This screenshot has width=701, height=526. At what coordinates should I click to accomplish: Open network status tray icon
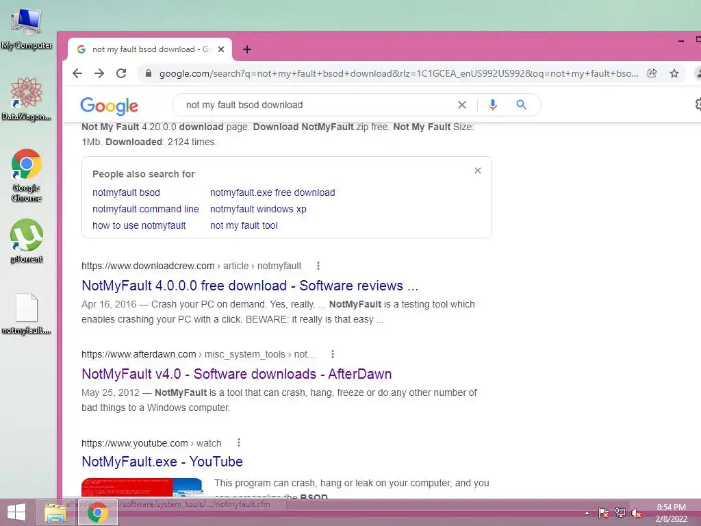pos(620,513)
